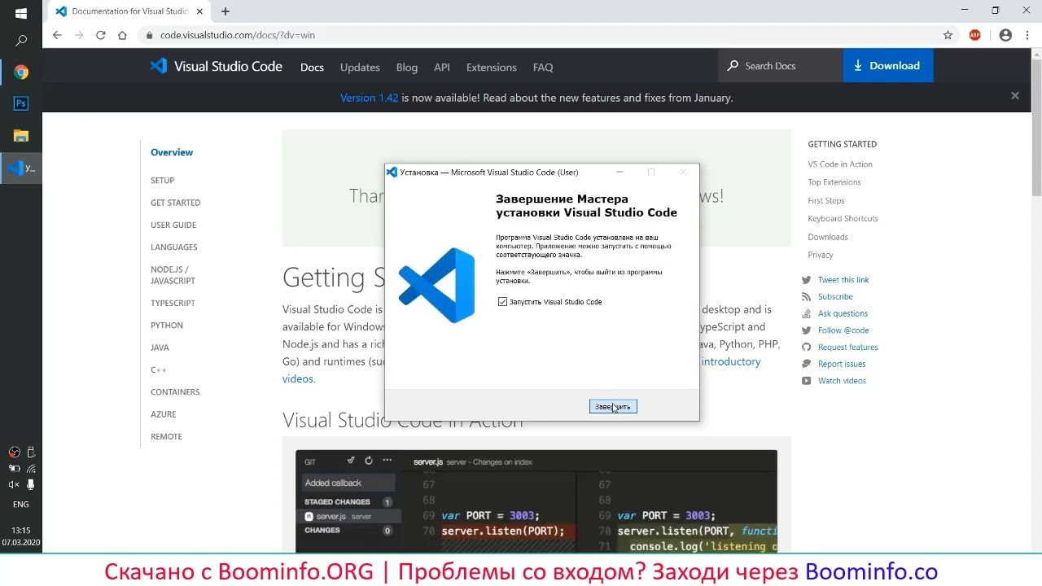1042x586 pixels.
Task: Open Photoshop from the taskbar
Action: [x=21, y=103]
